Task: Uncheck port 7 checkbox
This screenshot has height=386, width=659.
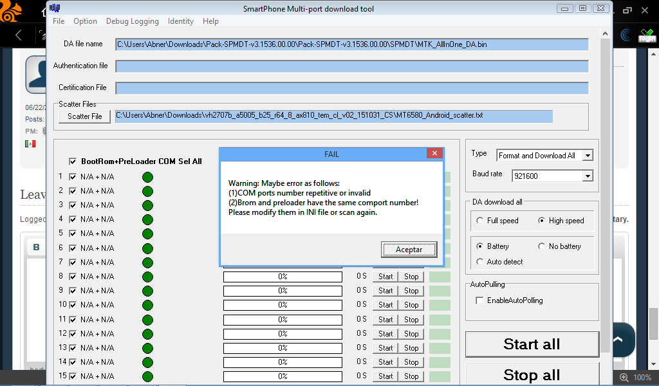Action: point(73,262)
